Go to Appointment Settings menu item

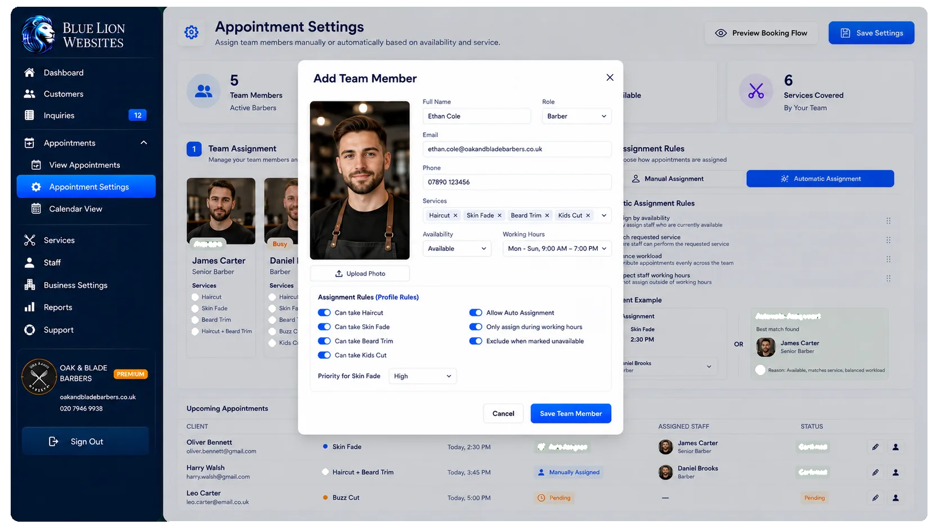click(x=86, y=187)
